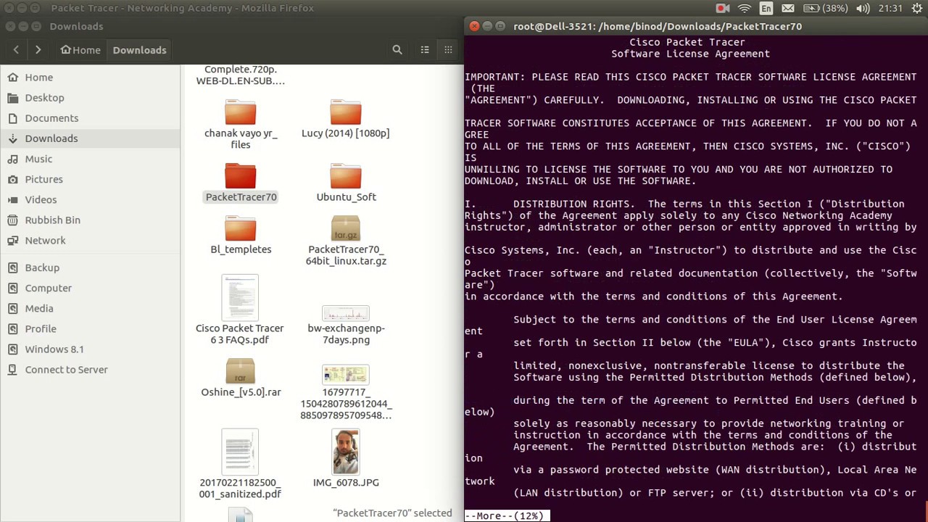Open the Media volume in sidebar
Screen dimensions: 928x522
[39, 307]
